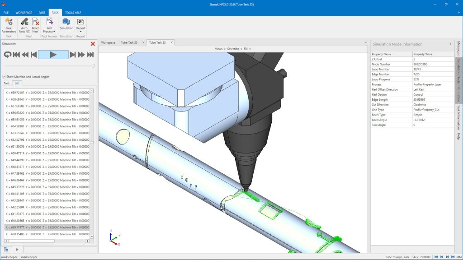This screenshot has width=463, height=260.
Task: Open the WORKSPACE ribbon tab
Action: coord(24,13)
